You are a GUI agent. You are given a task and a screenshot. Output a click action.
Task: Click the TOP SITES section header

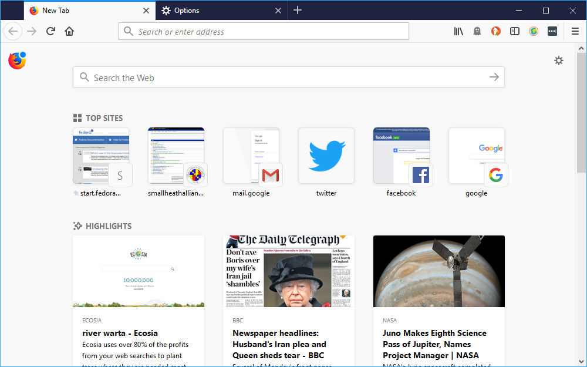point(98,118)
